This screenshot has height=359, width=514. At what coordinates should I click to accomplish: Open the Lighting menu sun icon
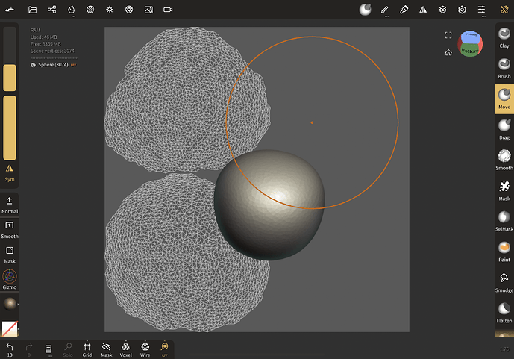[x=110, y=10]
